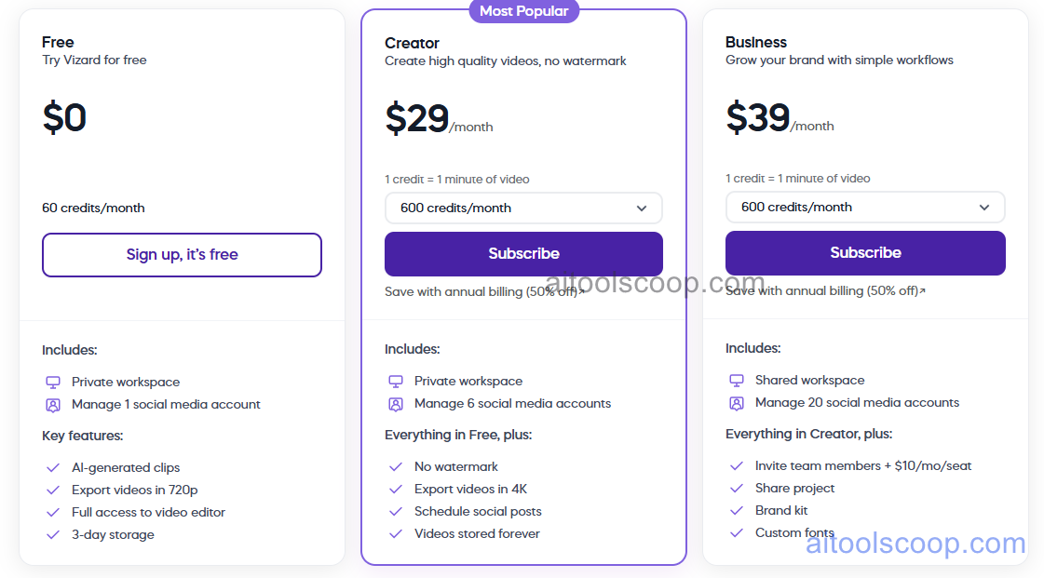Click the private workspace monitor icon under Free plan
Screen dimensions: 1044x578
pyautogui.click(x=51, y=382)
